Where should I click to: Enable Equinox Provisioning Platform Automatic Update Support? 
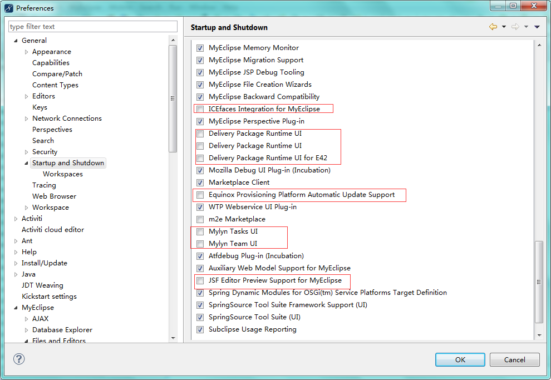coord(200,195)
